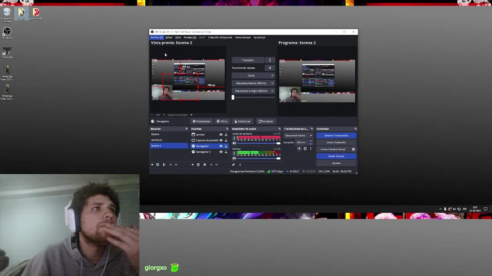
Task: Move source up
Action: pyautogui.click(x=211, y=164)
